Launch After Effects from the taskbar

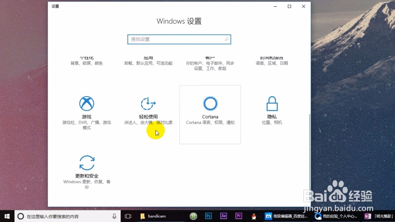(x=224, y=216)
